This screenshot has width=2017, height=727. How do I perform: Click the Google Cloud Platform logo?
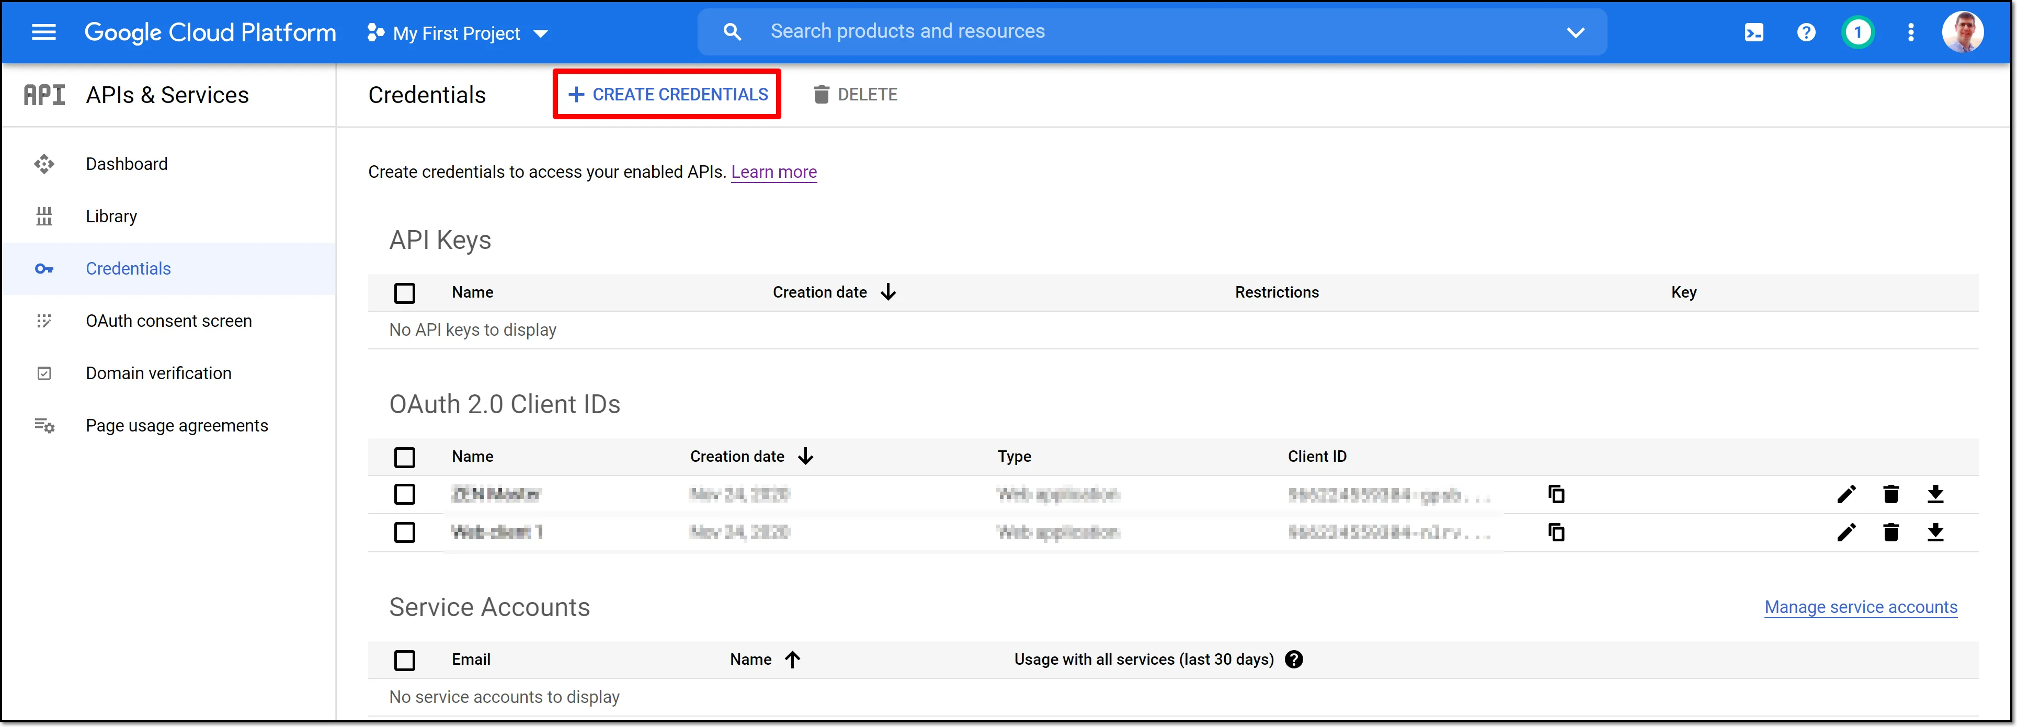point(210,32)
